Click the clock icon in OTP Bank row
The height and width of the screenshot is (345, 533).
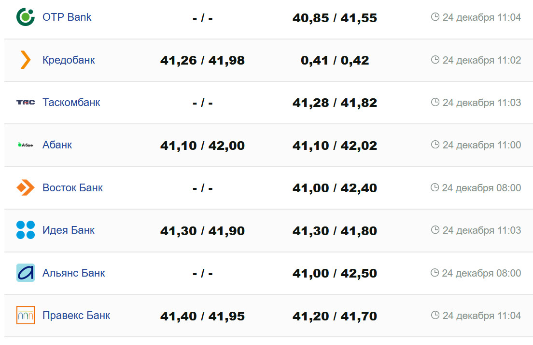click(x=435, y=17)
